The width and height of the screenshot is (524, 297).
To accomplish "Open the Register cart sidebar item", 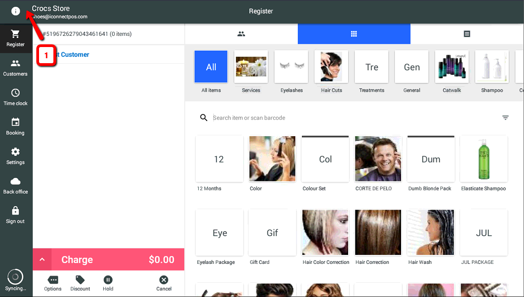I will pos(16,39).
